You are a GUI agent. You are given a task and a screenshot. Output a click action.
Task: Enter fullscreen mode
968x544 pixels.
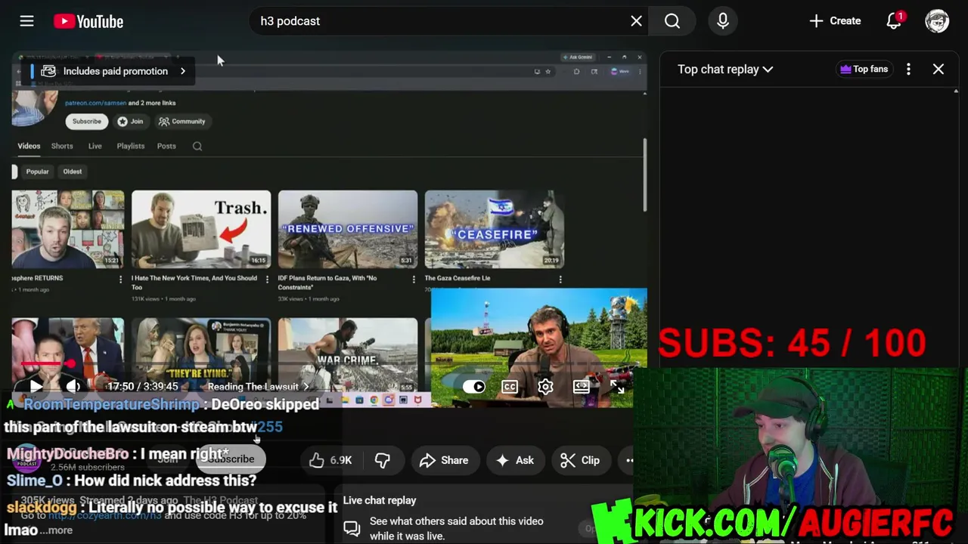[x=617, y=387]
